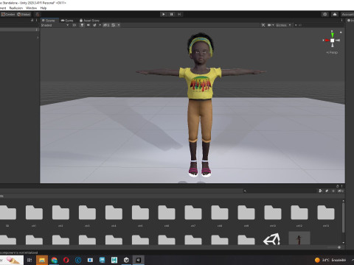Switch to the Scene tab

pyautogui.click(x=50, y=21)
